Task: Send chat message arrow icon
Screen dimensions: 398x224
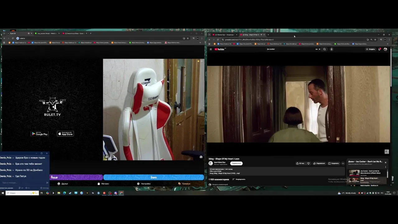Action: (47, 183)
